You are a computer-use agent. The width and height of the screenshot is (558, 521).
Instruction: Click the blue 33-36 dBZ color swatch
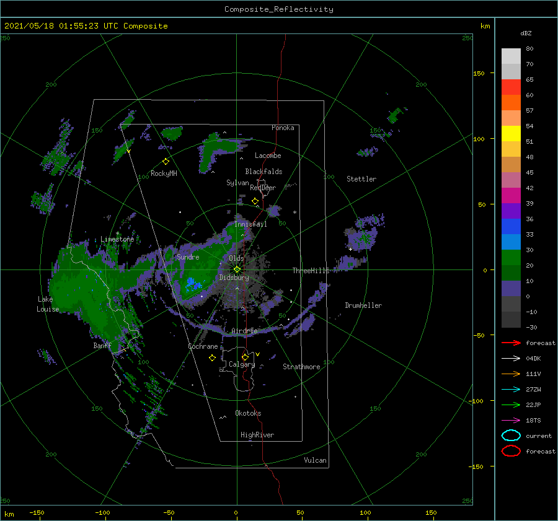511,227
